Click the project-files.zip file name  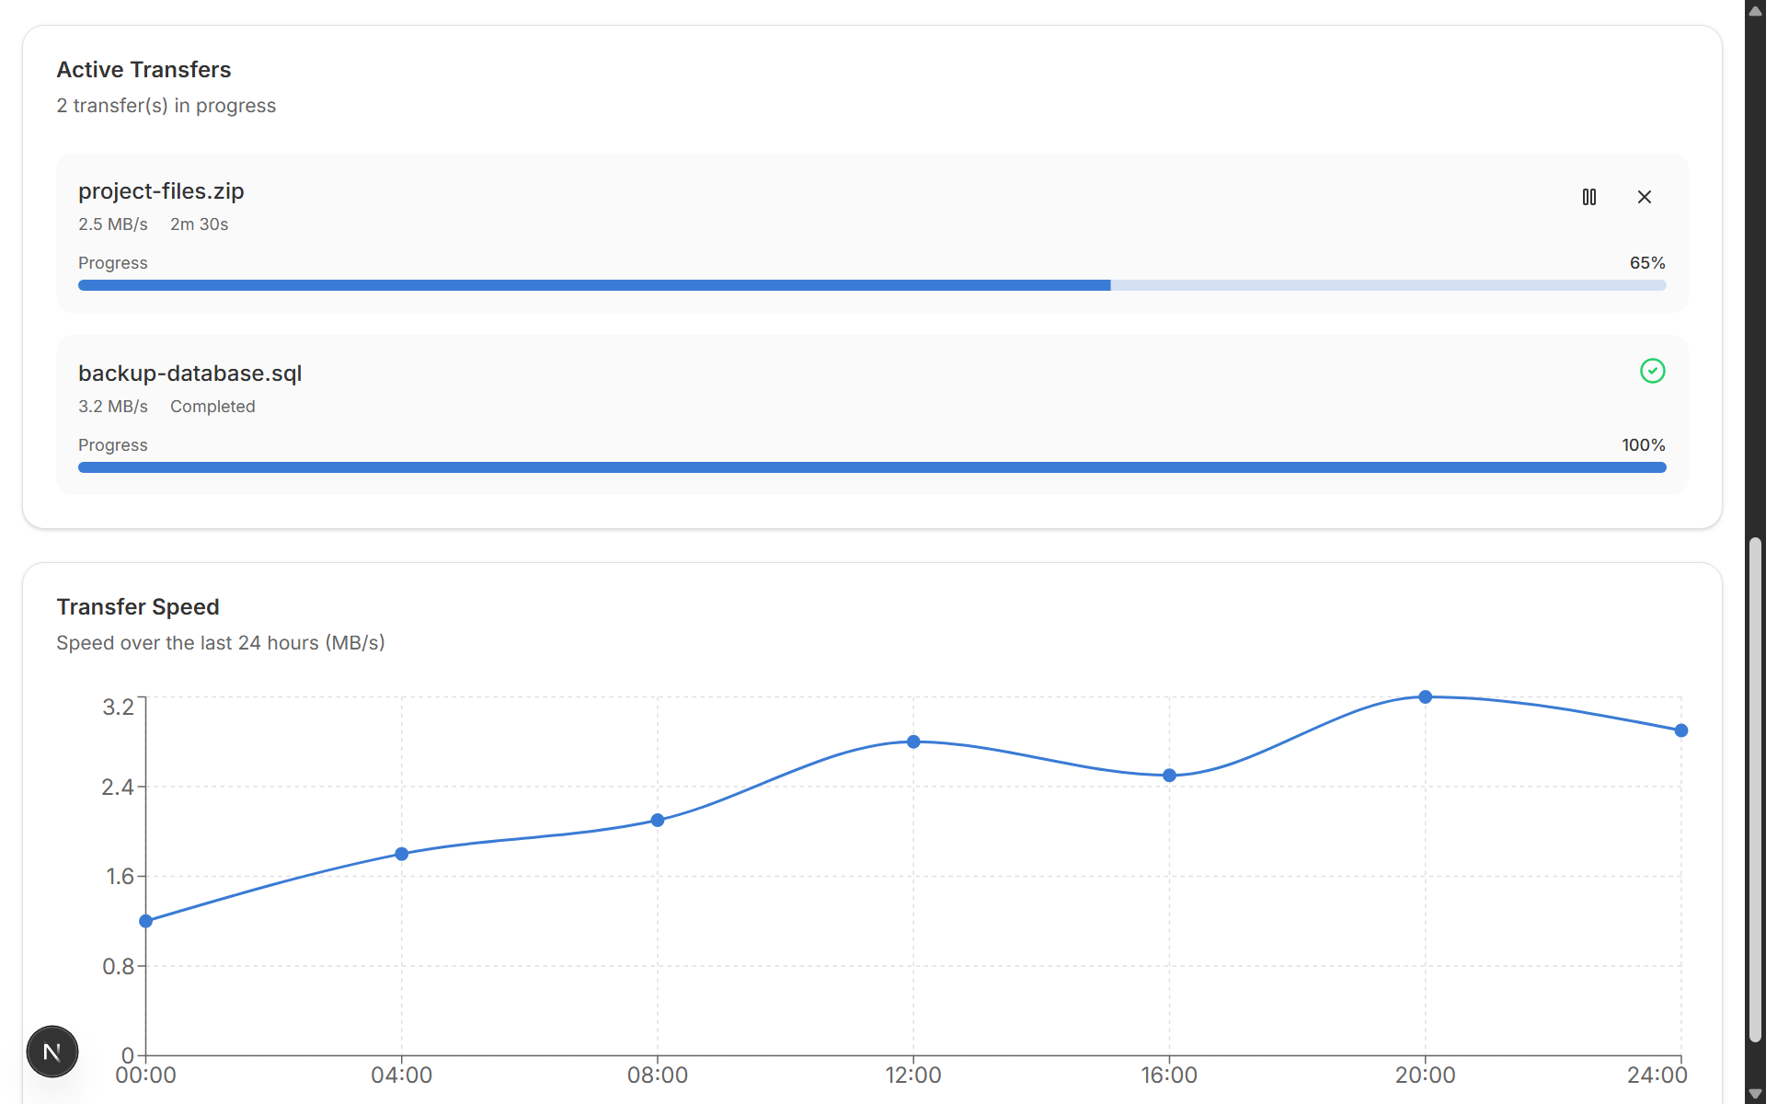tap(161, 191)
